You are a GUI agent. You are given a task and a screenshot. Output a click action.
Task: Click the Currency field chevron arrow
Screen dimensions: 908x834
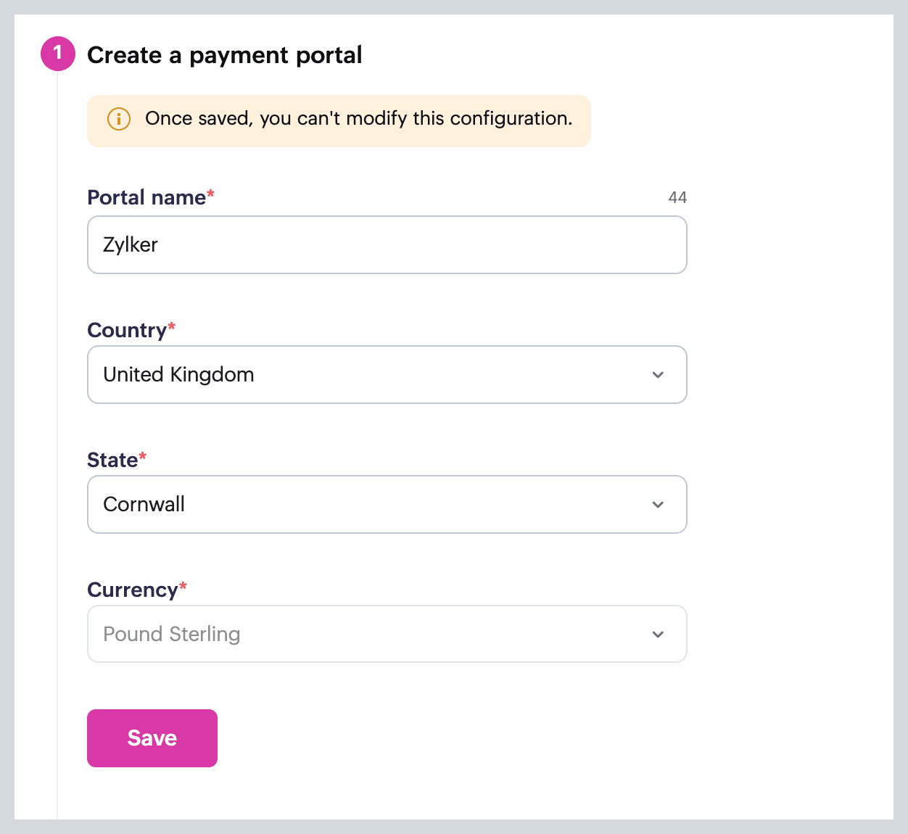pyautogui.click(x=658, y=635)
